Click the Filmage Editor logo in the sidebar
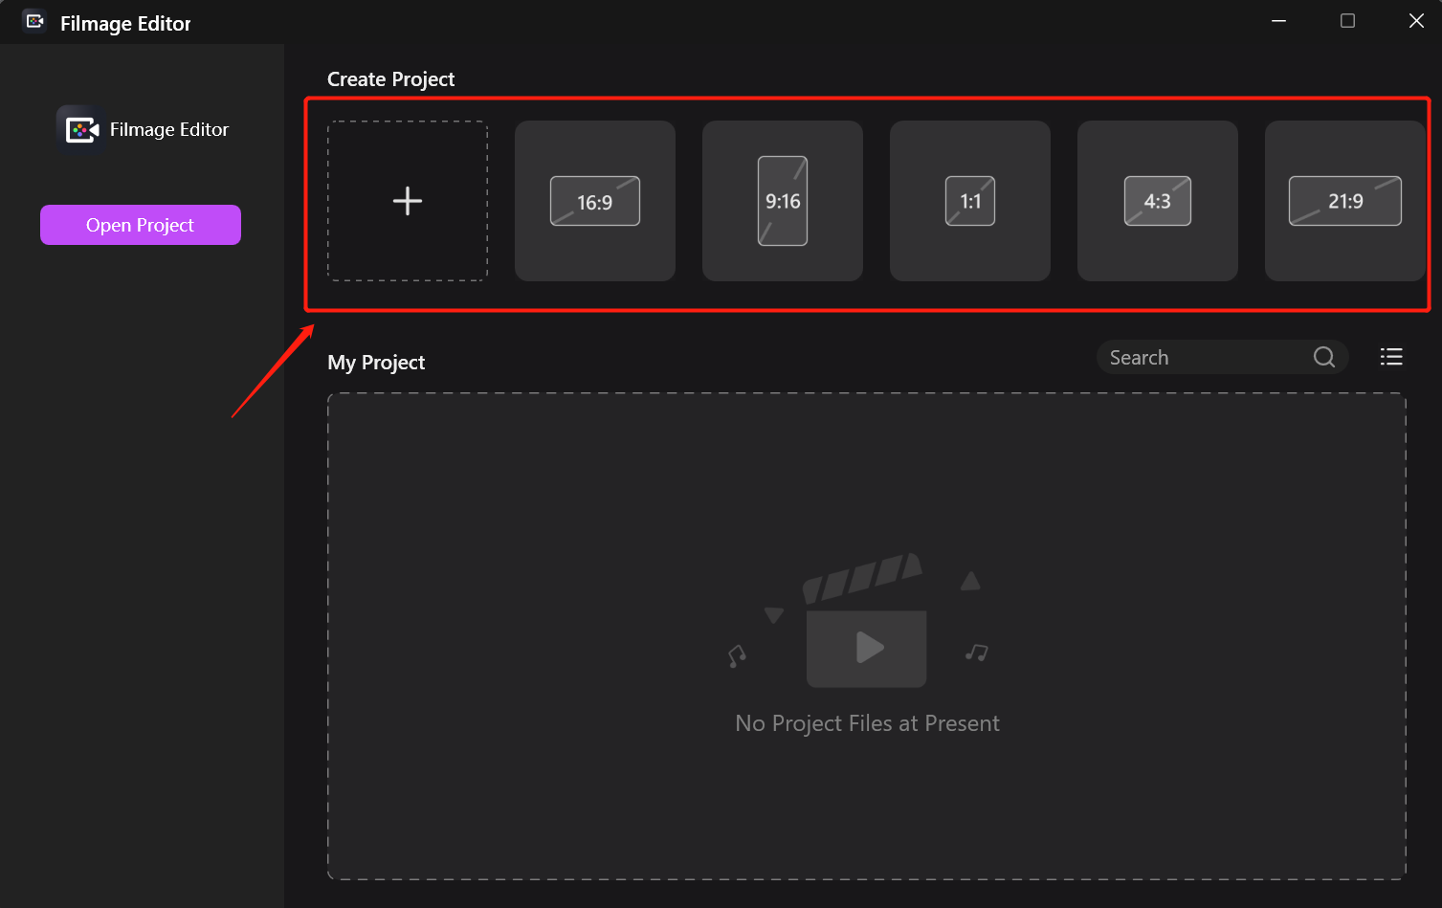 81,129
